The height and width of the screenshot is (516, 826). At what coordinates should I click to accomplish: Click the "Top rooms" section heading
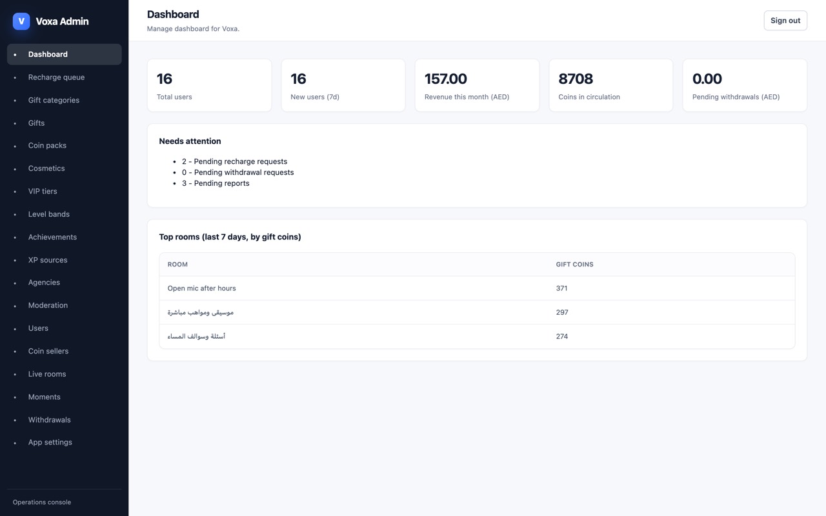(230, 237)
